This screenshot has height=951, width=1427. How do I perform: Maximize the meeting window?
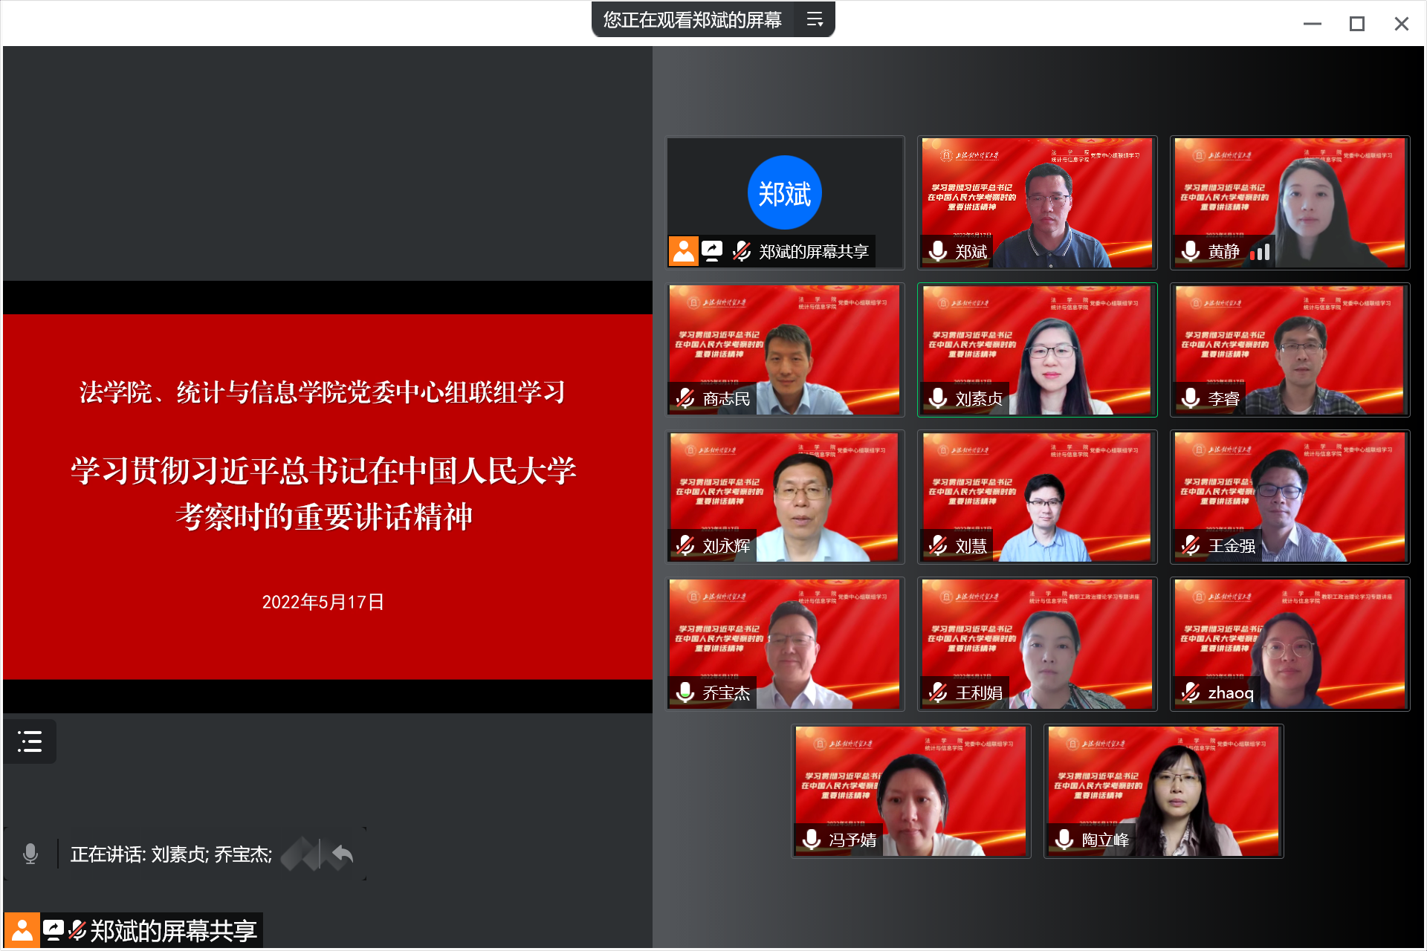pos(1356,24)
